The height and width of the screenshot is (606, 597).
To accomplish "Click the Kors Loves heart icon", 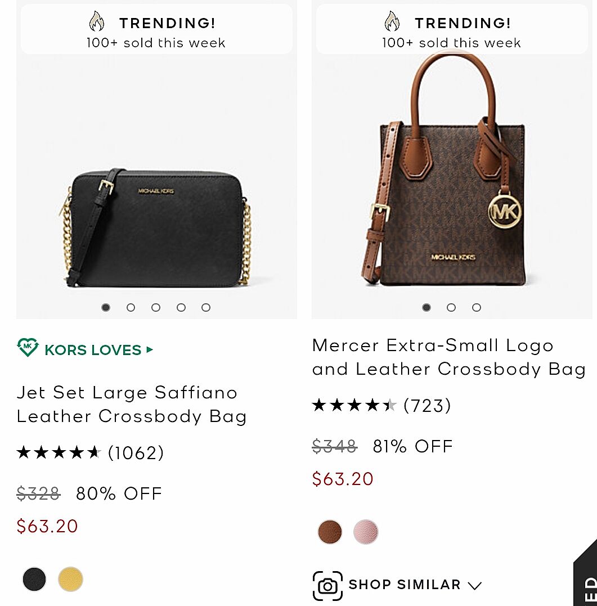I will click(x=28, y=348).
